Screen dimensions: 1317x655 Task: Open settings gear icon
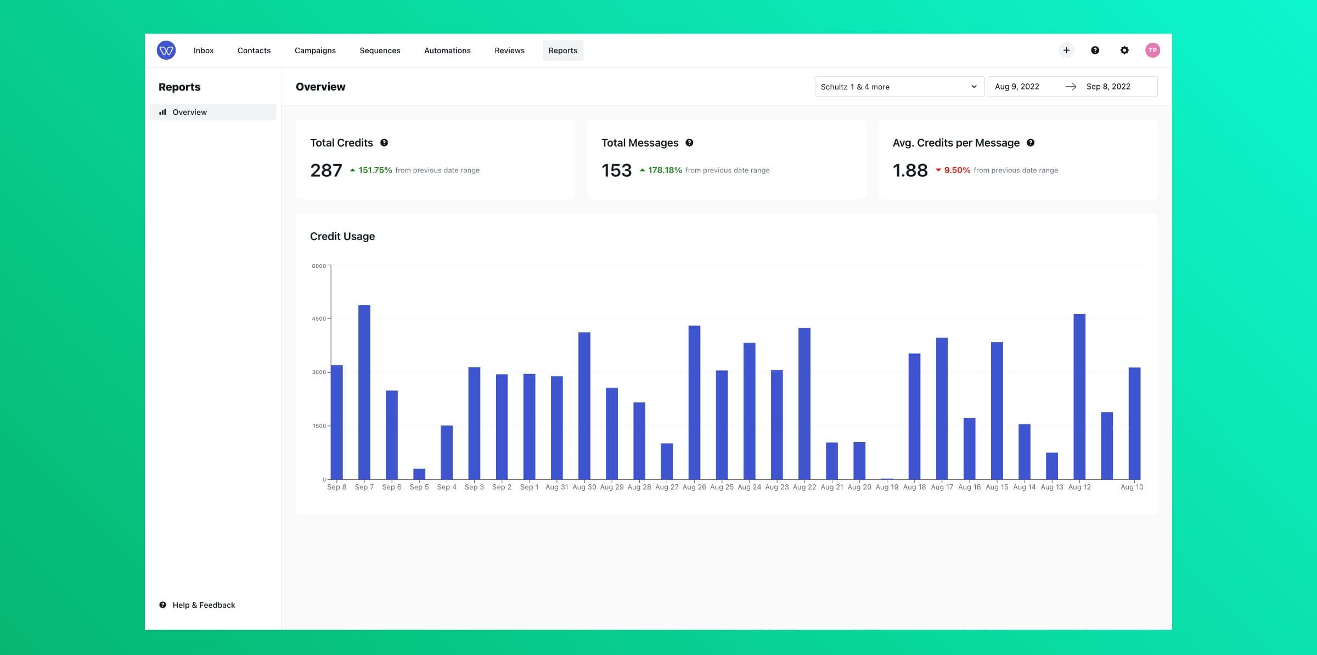point(1124,51)
